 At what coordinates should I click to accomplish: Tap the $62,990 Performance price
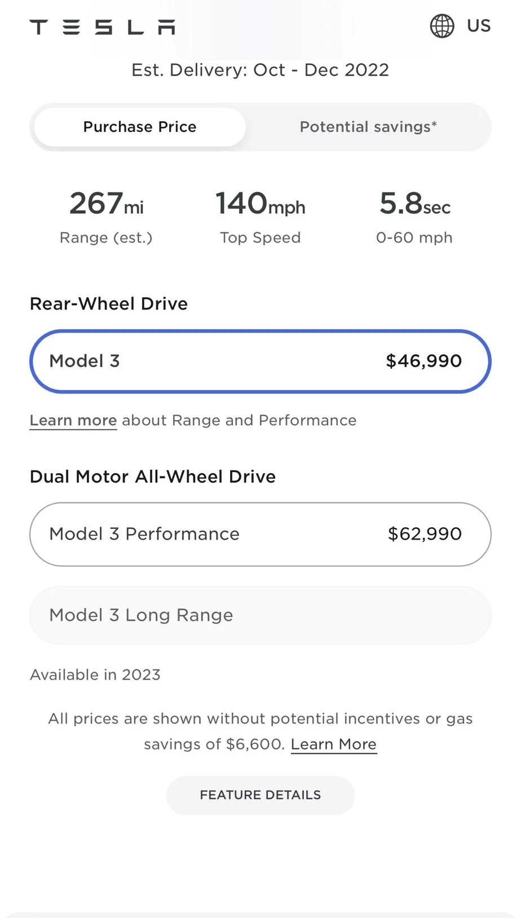(x=425, y=534)
